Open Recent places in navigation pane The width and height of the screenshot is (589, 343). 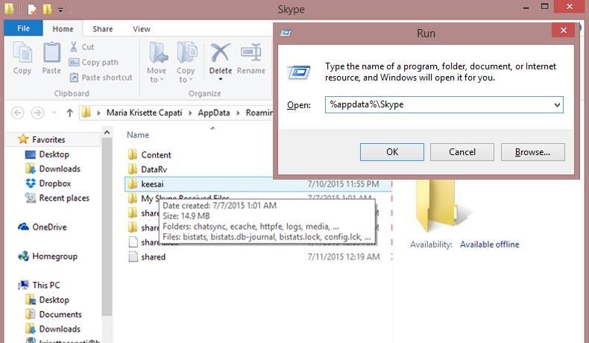click(x=64, y=198)
